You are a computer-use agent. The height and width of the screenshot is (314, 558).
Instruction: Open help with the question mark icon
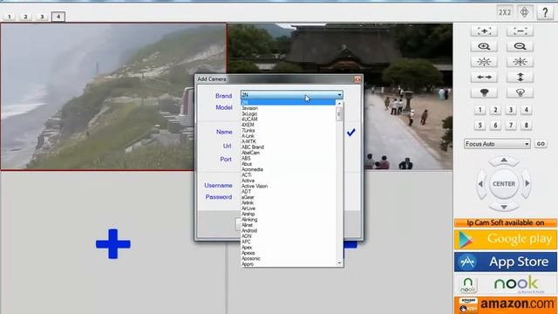pos(545,12)
